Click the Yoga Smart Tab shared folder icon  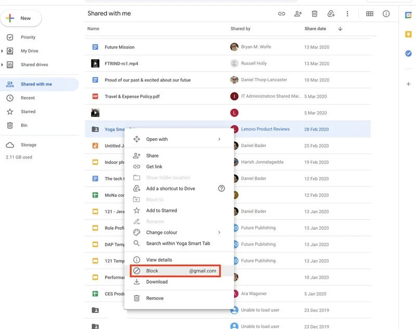[95, 129]
